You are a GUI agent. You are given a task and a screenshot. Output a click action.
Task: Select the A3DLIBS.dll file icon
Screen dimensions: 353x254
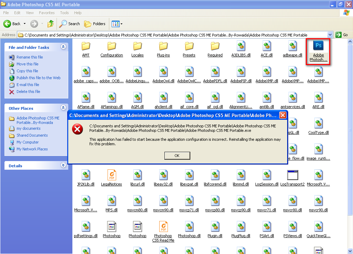click(x=241, y=46)
